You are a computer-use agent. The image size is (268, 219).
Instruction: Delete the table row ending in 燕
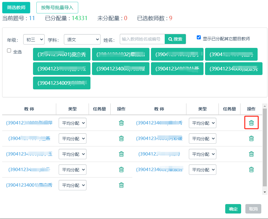(x=121, y=138)
